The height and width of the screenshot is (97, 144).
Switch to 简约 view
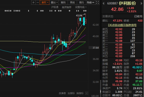tap(81, 3)
